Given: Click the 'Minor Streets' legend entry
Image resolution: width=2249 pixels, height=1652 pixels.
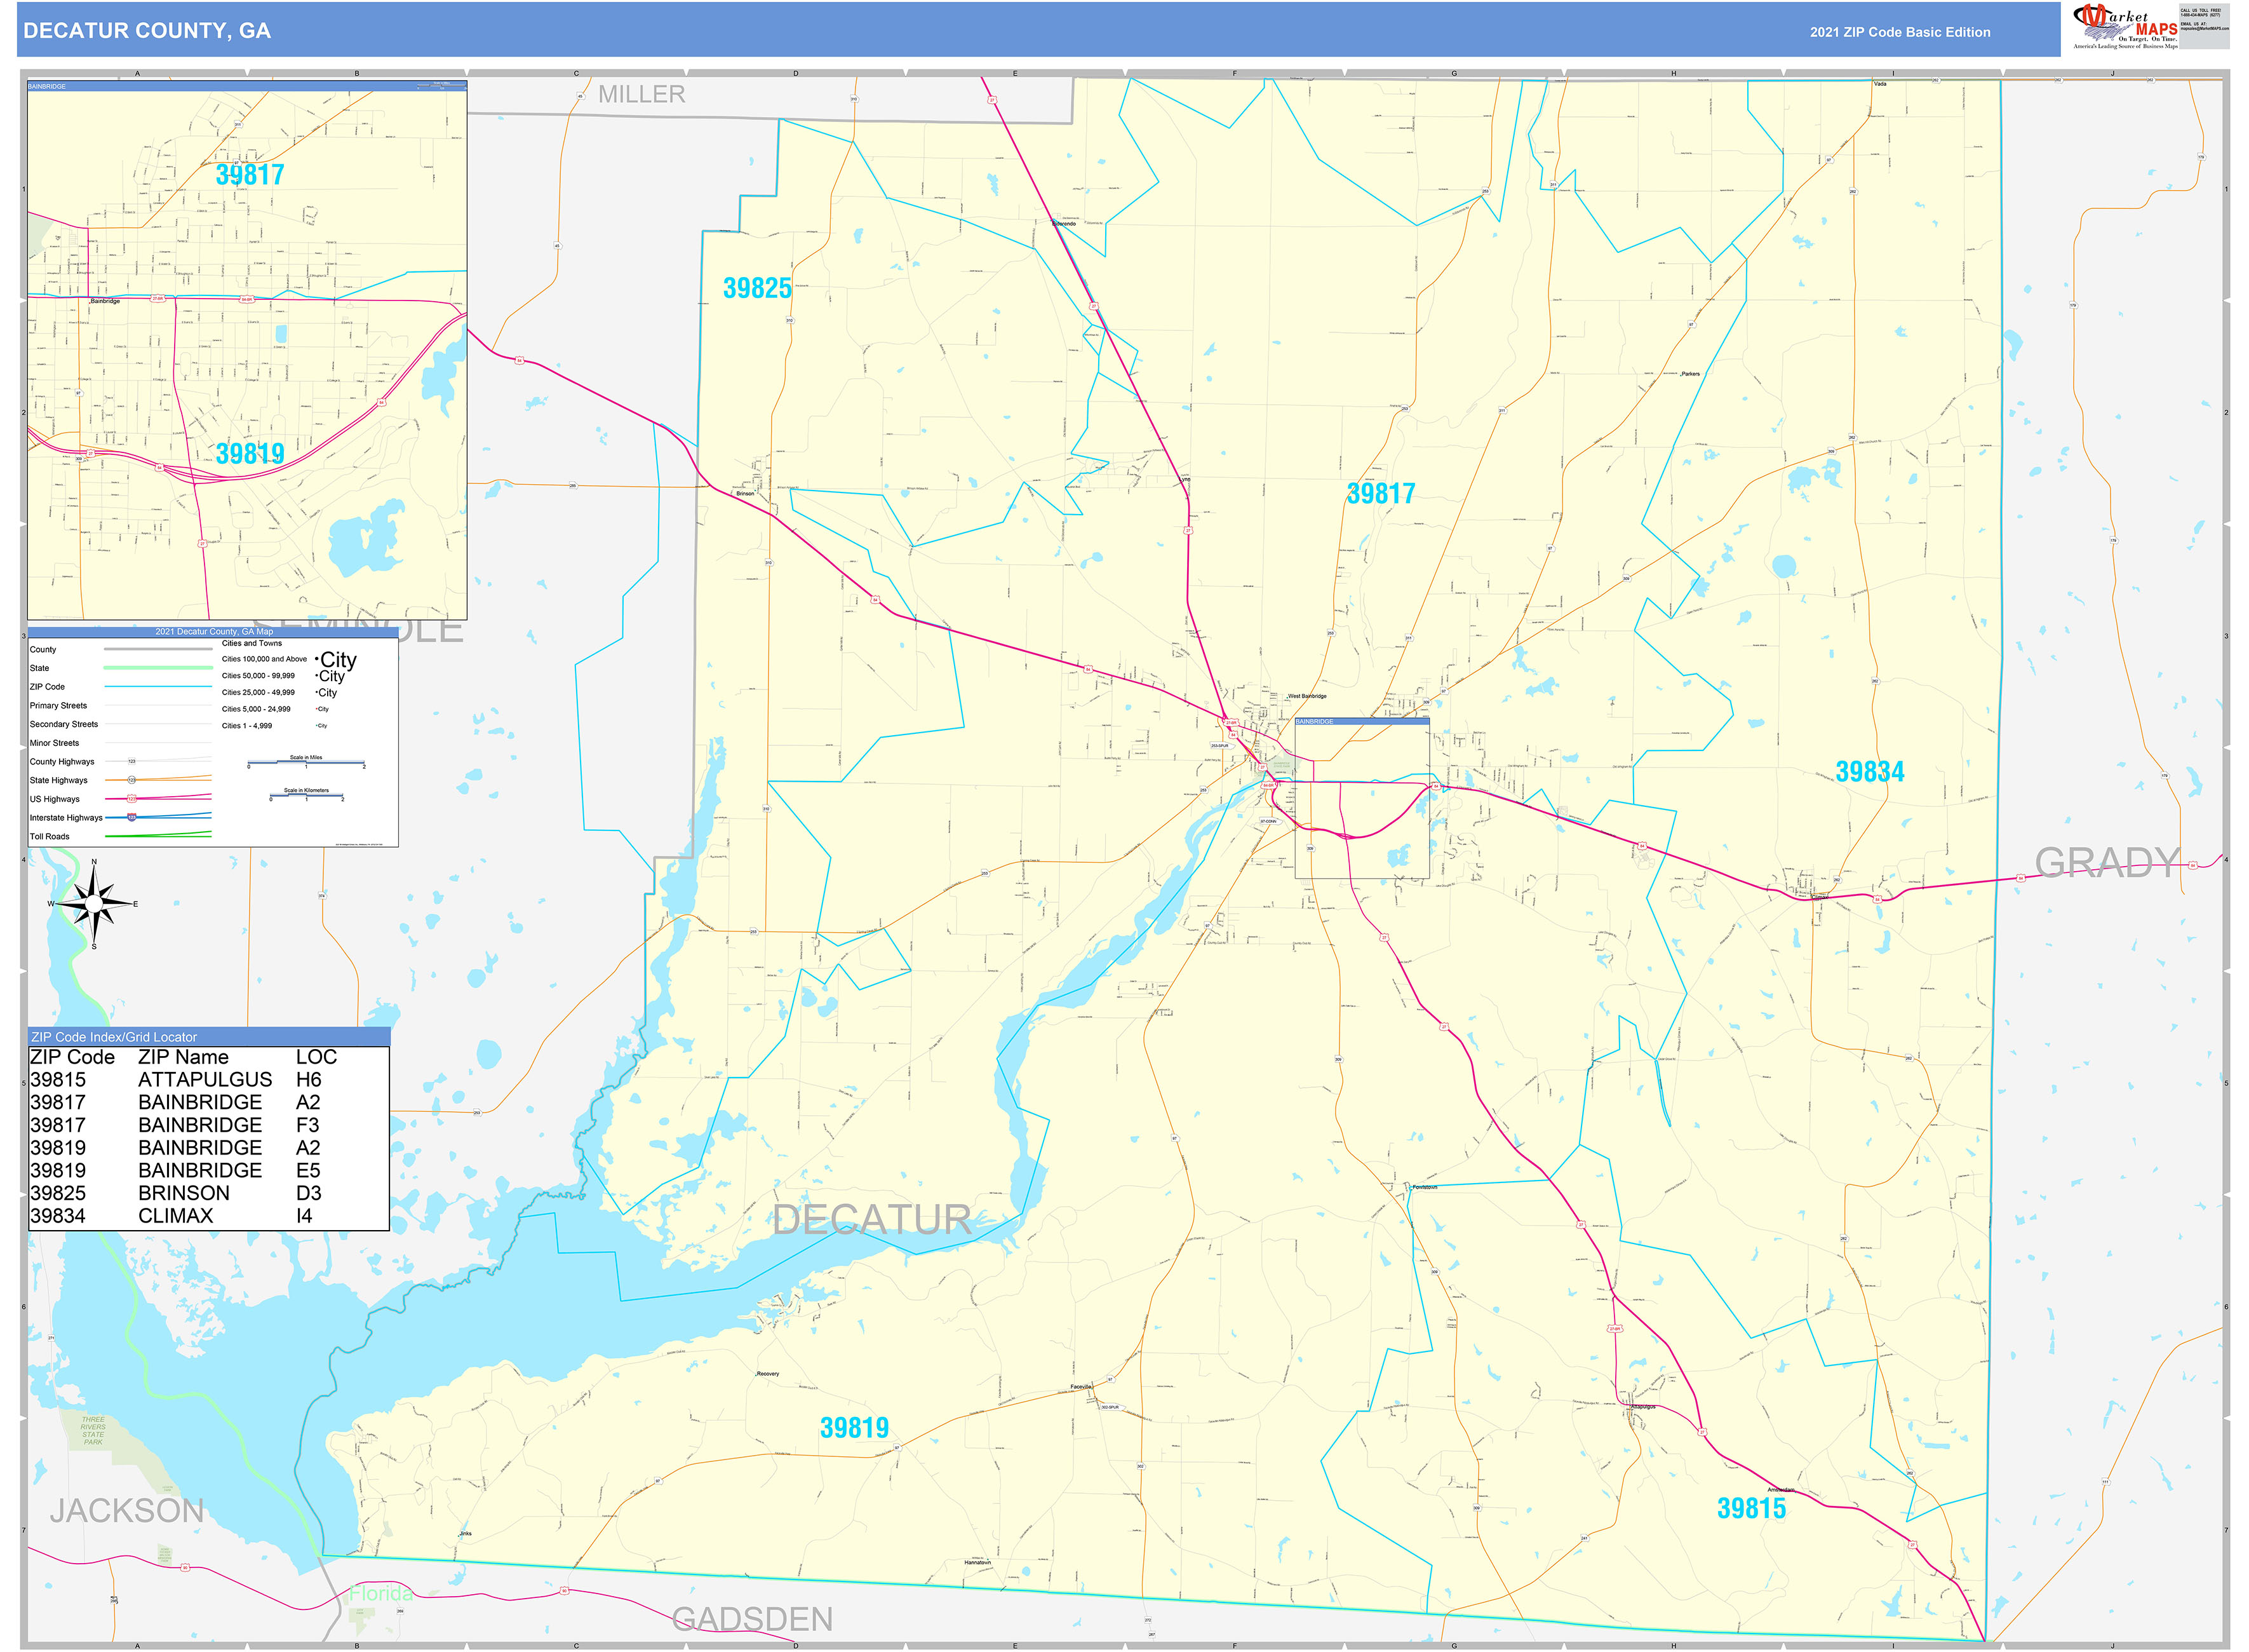Looking at the screenshot, I should 54,743.
